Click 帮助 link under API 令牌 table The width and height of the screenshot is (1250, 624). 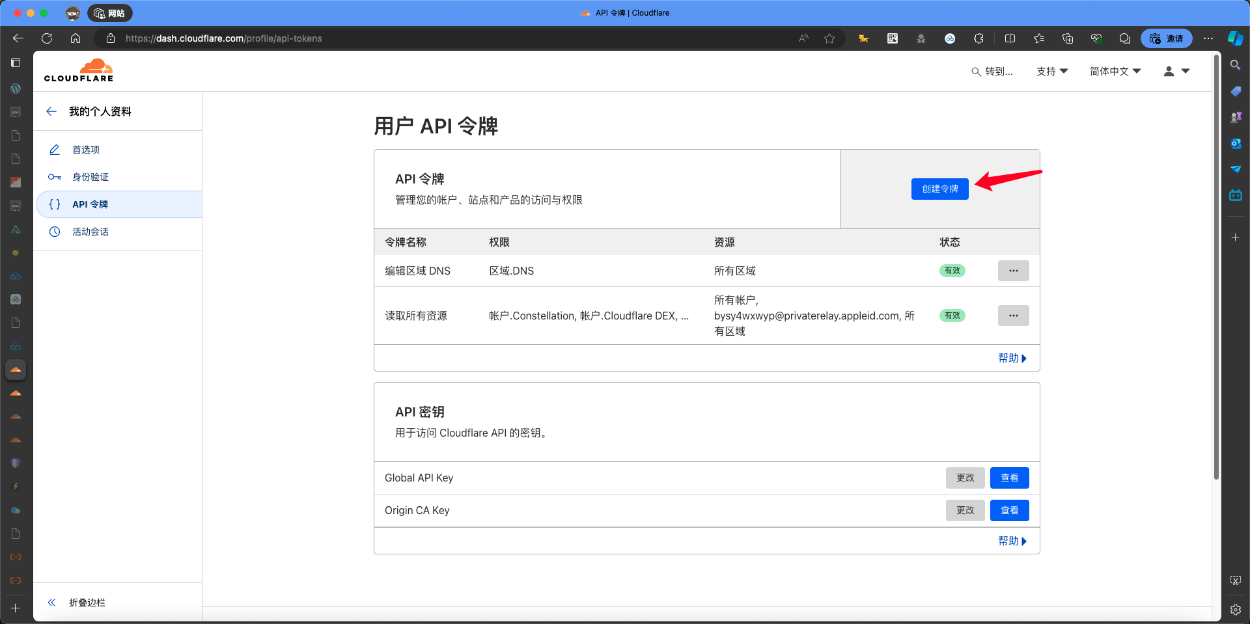1012,359
